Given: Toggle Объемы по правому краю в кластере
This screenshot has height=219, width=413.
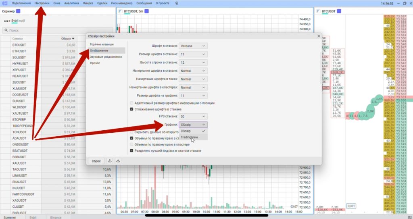Looking at the screenshot, I should click(x=132, y=144).
